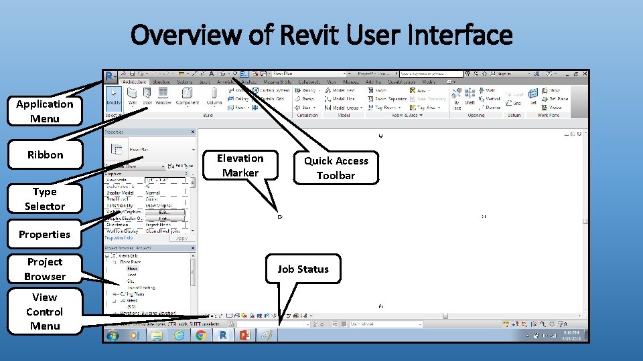This screenshot has width=643, height=361.
Task: Click the View Scale value field
Action: pos(165,180)
